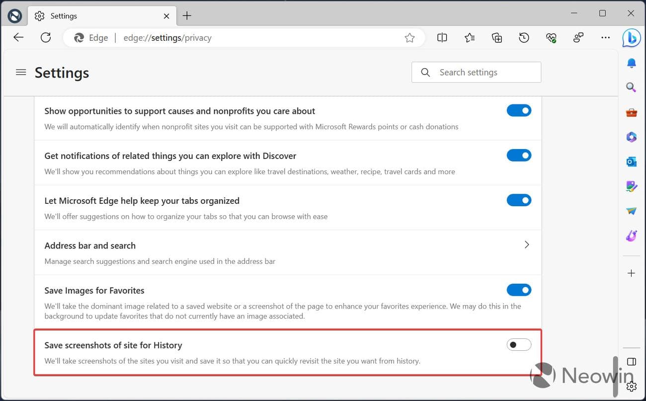
Task: Open Browser Essentials from the toolbar
Action: click(551, 37)
